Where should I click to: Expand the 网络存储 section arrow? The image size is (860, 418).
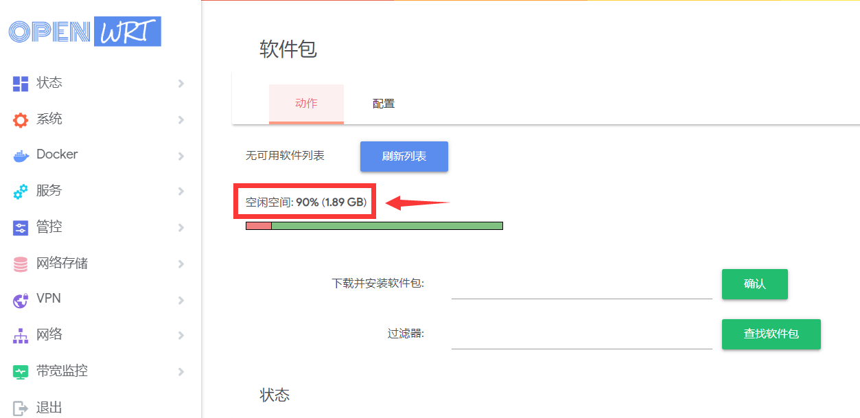coord(181,264)
